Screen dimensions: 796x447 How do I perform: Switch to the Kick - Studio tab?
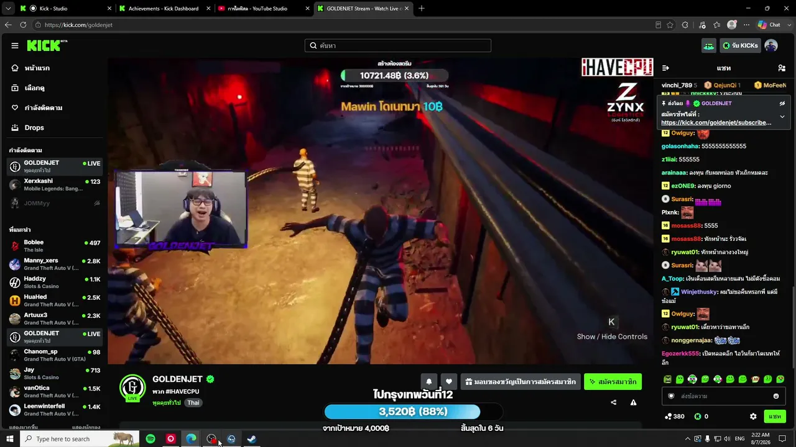[65, 9]
